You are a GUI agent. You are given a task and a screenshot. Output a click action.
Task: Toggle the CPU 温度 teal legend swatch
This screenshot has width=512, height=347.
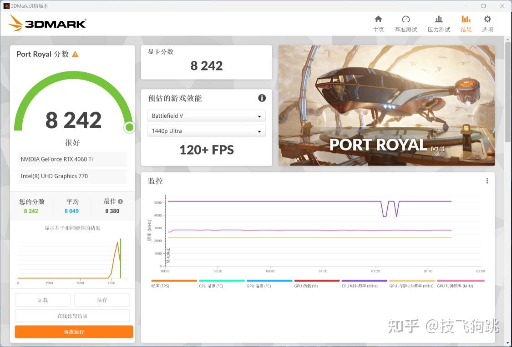(x=222, y=281)
